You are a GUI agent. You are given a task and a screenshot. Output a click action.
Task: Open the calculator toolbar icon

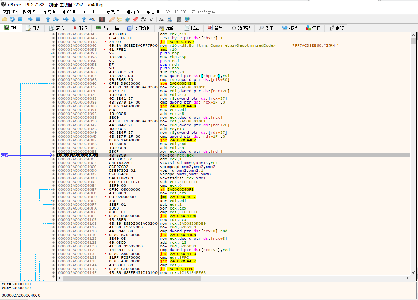click(x=179, y=19)
